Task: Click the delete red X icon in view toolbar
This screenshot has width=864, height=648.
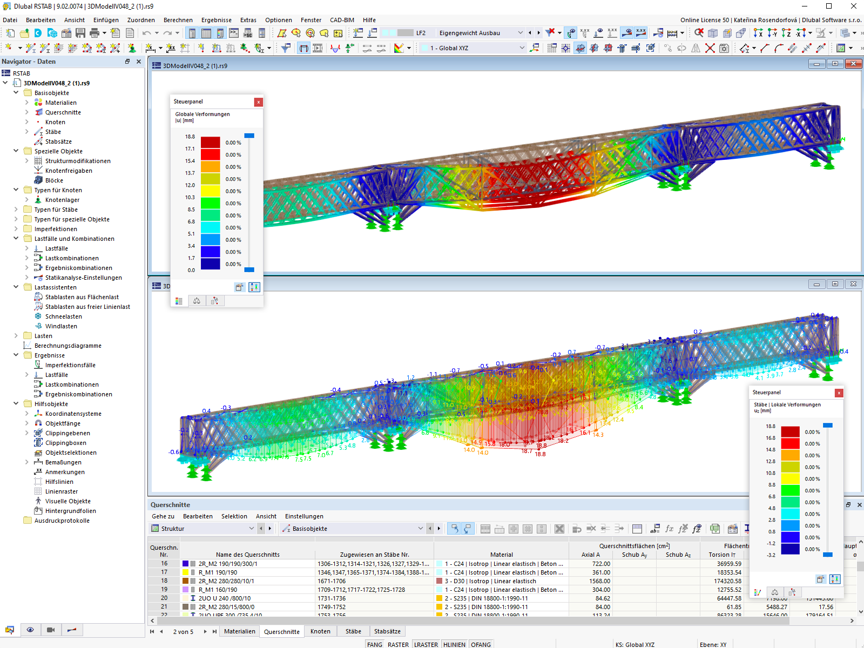Action: (x=710, y=48)
